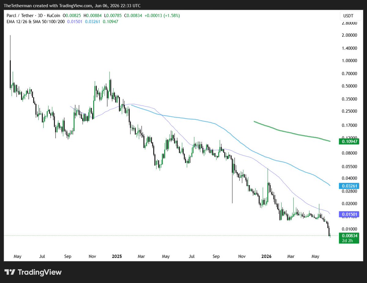Click the green 0.10947 price axis tag
Image resolution: width=367 pixels, height=283 pixels.
click(x=349, y=142)
